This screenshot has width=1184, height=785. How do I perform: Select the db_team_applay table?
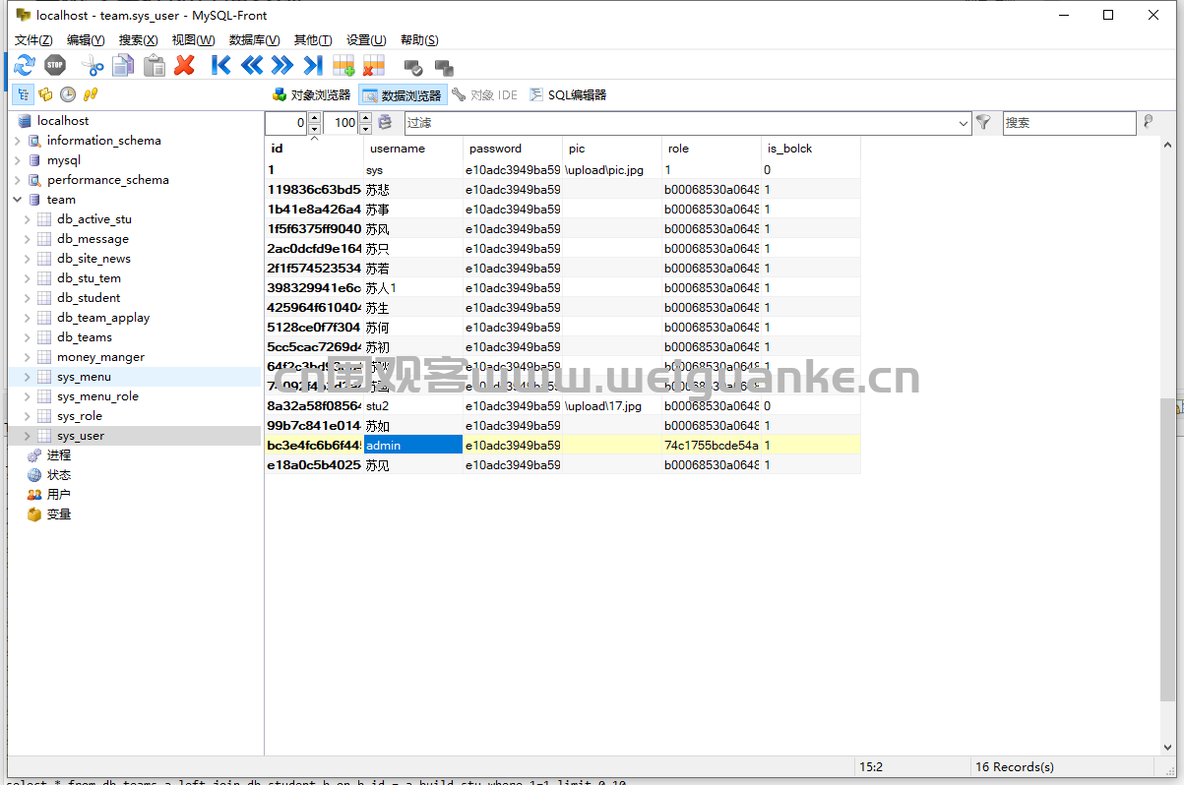coord(103,318)
